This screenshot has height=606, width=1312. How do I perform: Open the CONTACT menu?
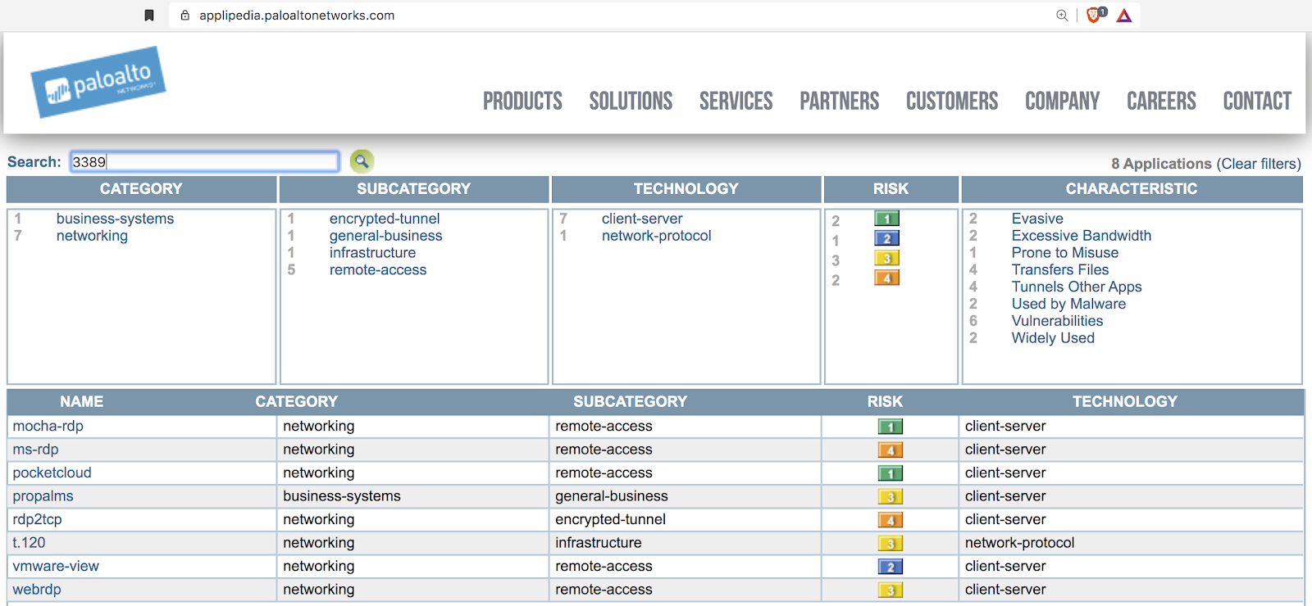click(x=1257, y=101)
